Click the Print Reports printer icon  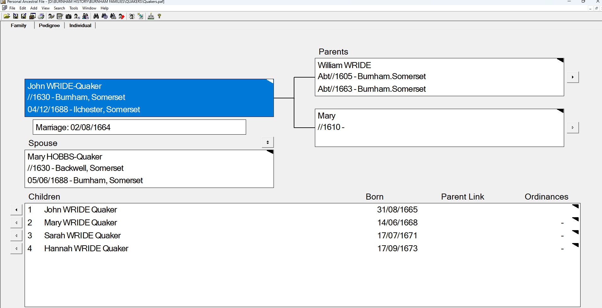(41, 16)
